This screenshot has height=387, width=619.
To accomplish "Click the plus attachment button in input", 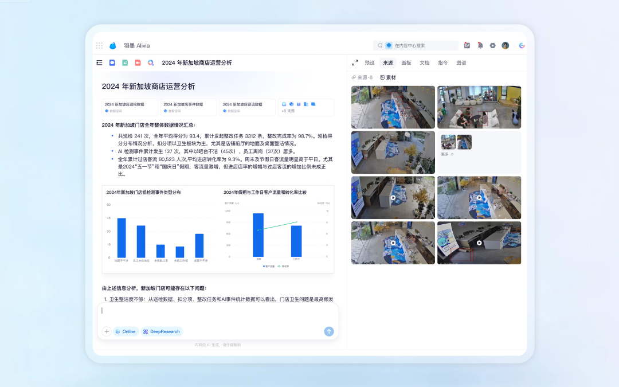I will (x=107, y=331).
